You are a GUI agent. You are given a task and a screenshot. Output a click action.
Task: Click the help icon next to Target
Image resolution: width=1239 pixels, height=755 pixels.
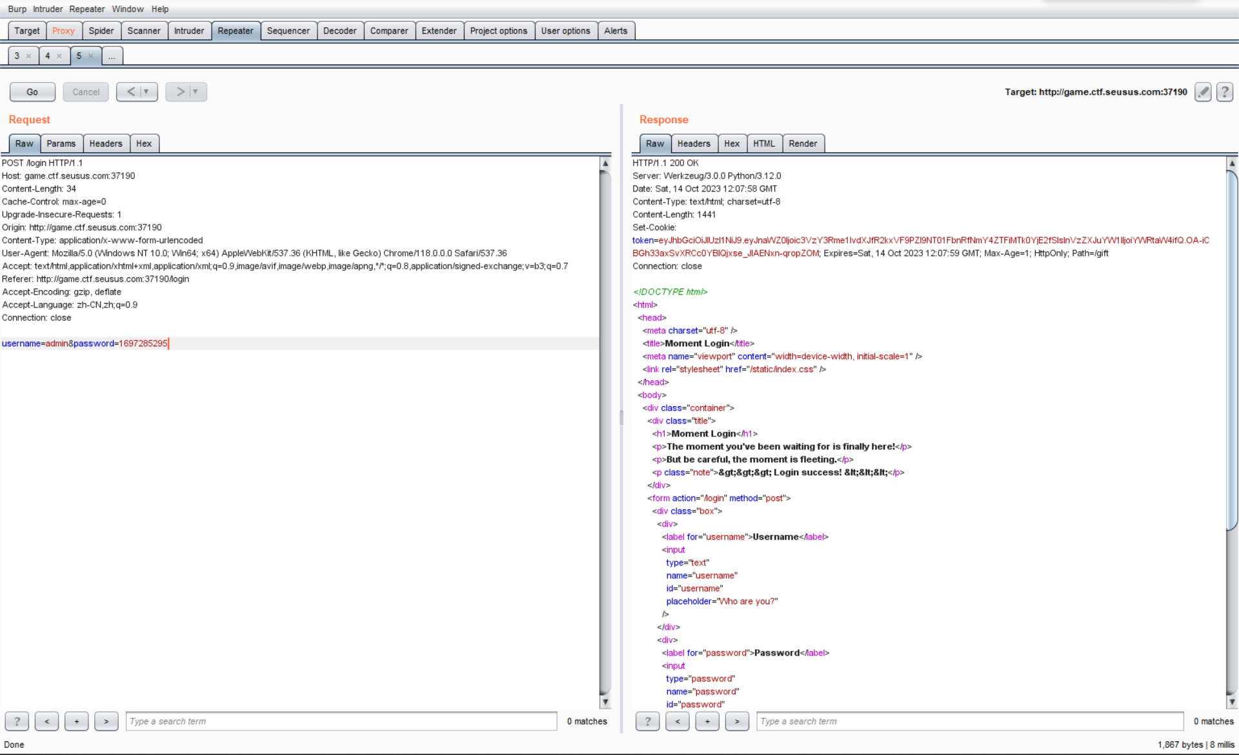click(1225, 92)
